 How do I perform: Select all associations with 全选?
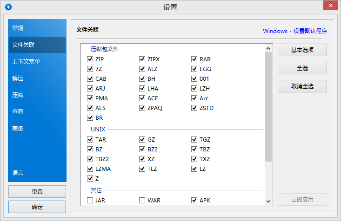click(302, 68)
